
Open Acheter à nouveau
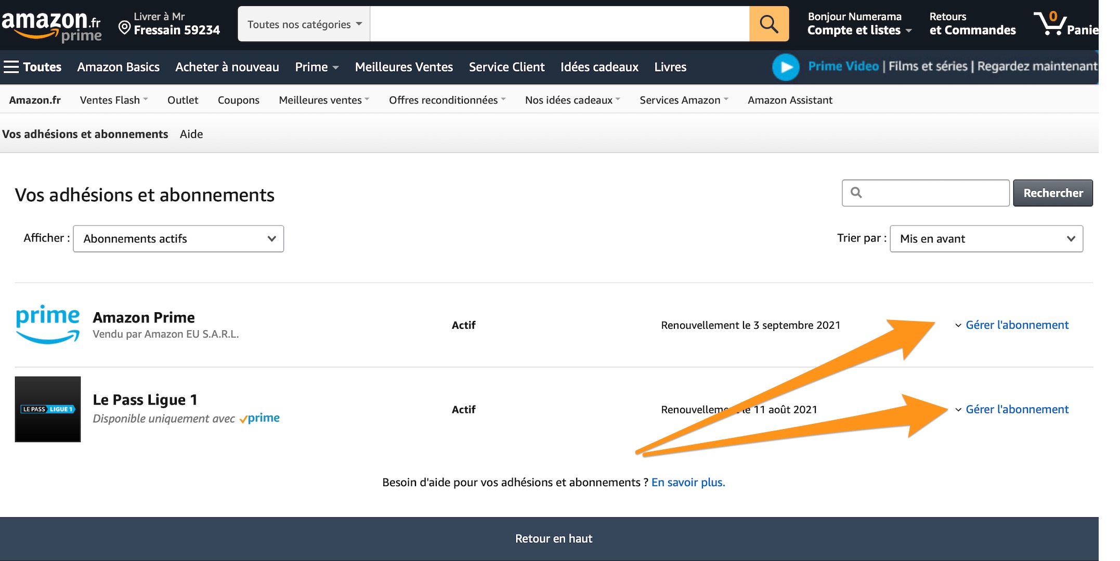(227, 67)
